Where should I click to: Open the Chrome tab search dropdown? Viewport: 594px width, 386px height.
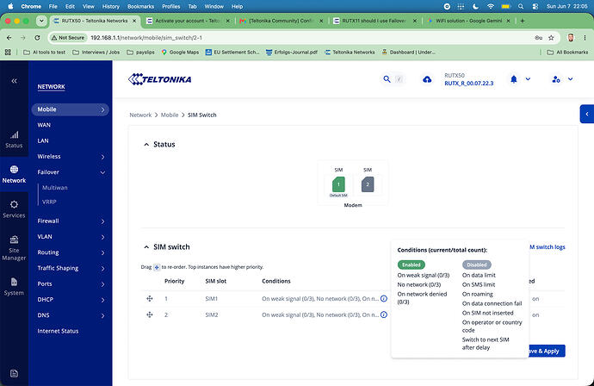coord(41,21)
